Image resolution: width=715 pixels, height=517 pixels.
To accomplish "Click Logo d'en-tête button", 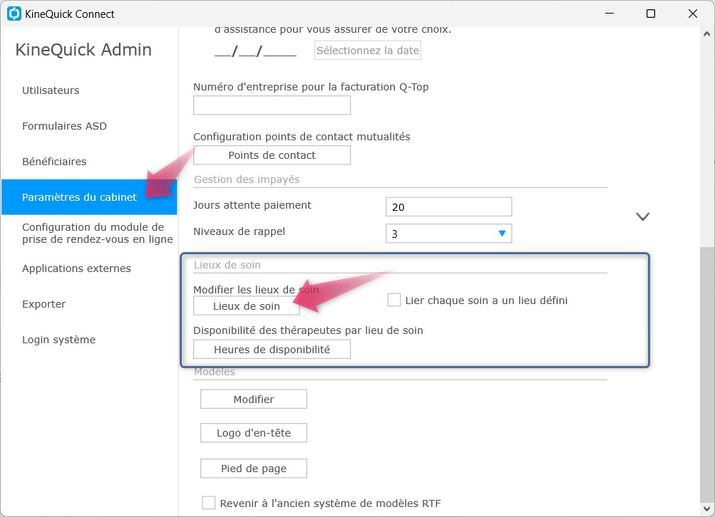I will coord(254,433).
